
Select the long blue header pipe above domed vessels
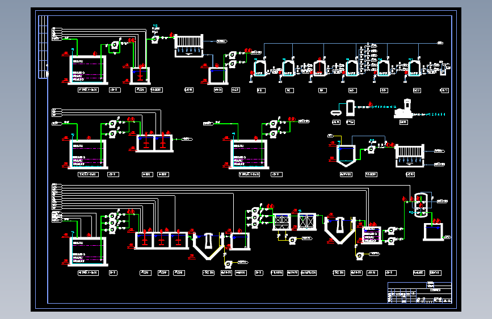(x=351, y=43)
